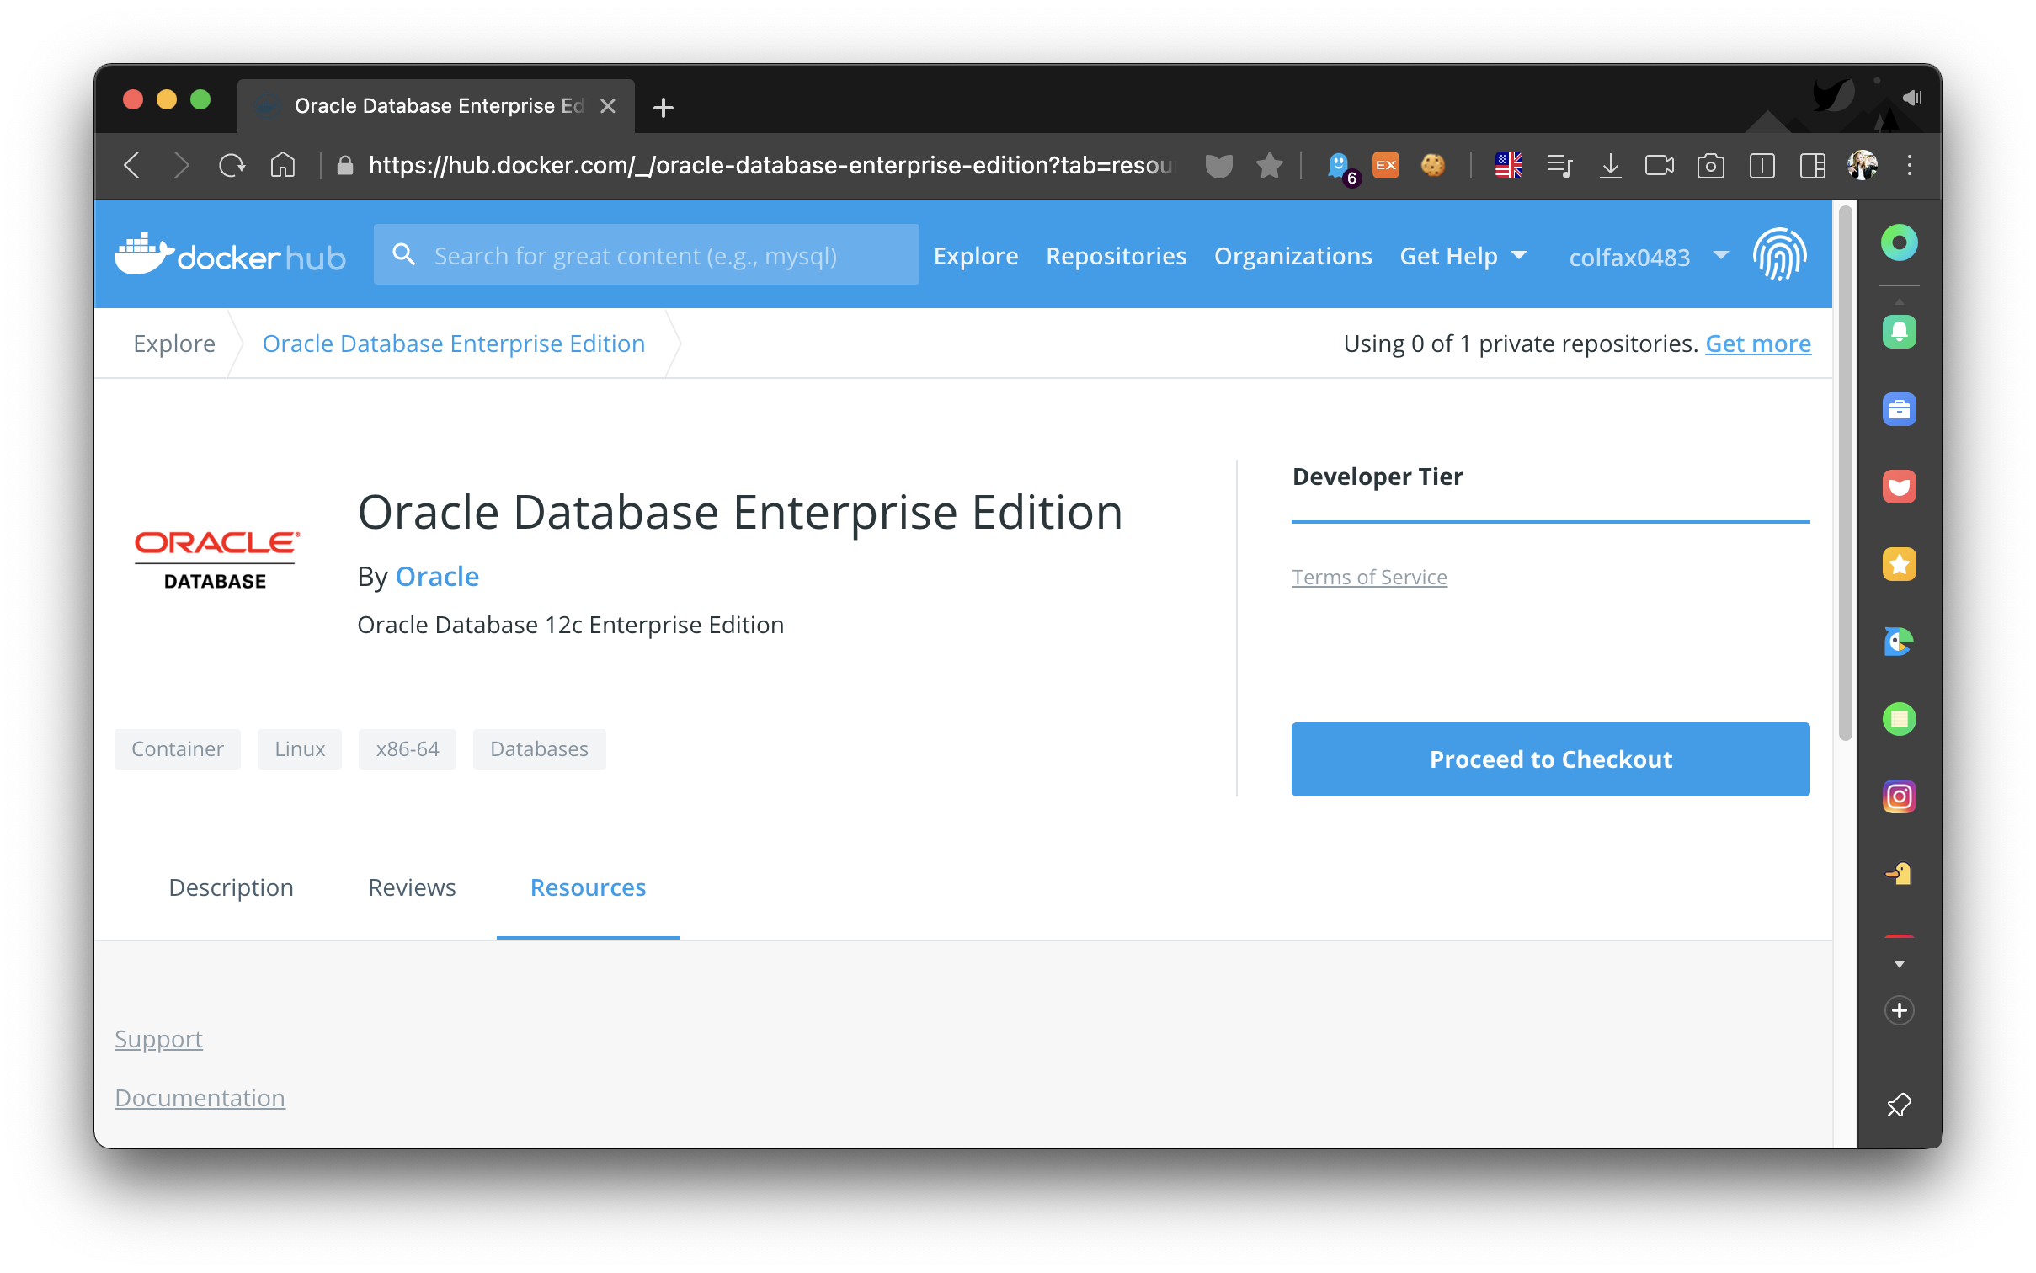
Task: Click the page vertical scrollbar
Action: 1845,471
